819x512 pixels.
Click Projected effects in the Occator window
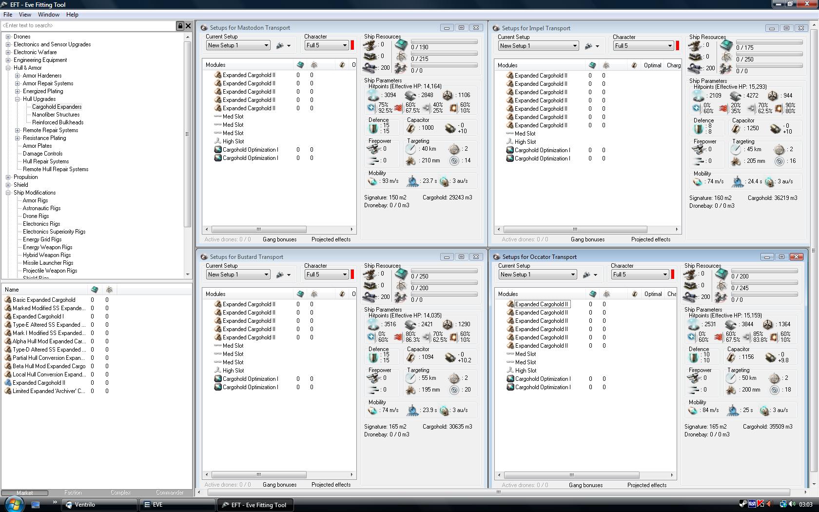point(647,485)
